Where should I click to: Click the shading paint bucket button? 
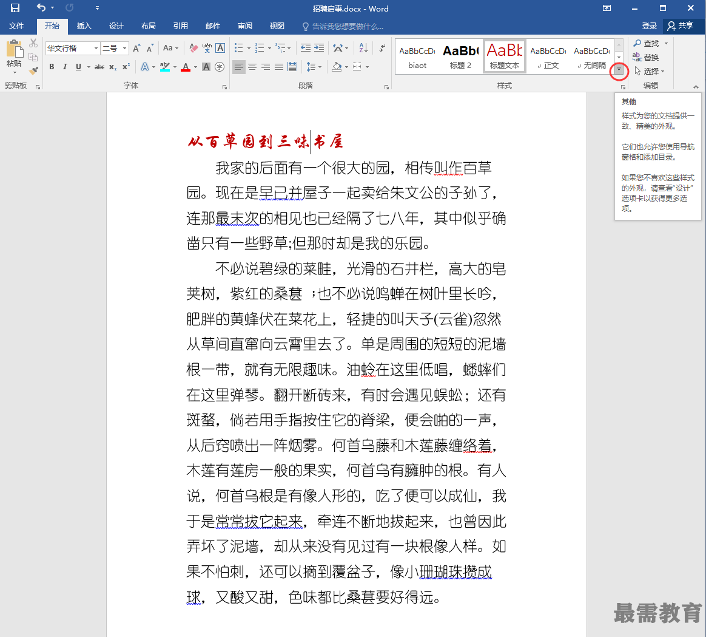click(337, 67)
